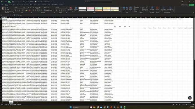Click the search box in title bar
The height and width of the screenshot is (109, 195).
pyautogui.click(x=98, y=2)
